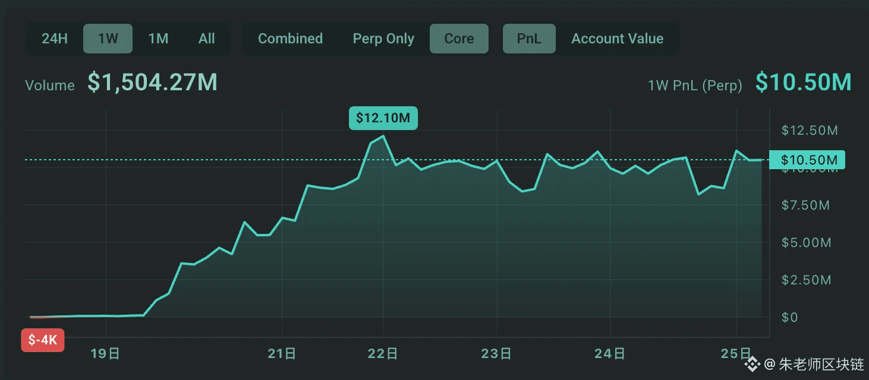Click the $5.00M axis label
The height and width of the screenshot is (380, 869).
point(806,243)
